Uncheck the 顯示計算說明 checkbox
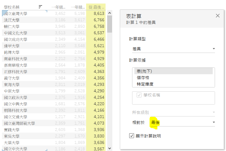 click(x=131, y=136)
